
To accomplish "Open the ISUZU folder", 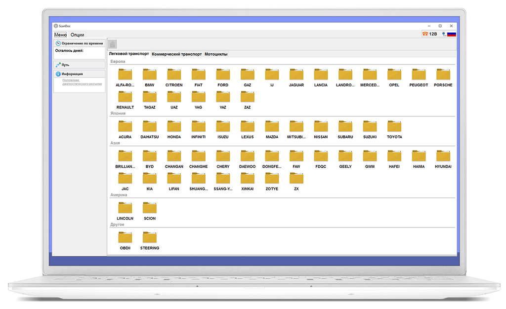I will [223, 129].
